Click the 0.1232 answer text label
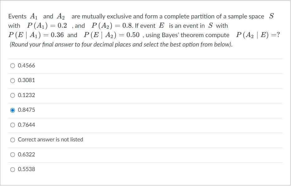The height and width of the screenshot is (186, 291). [26, 95]
